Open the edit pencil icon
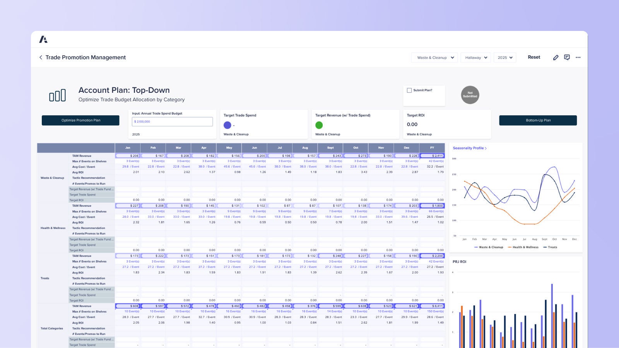Viewport: 619px width, 348px height. tap(556, 57)
